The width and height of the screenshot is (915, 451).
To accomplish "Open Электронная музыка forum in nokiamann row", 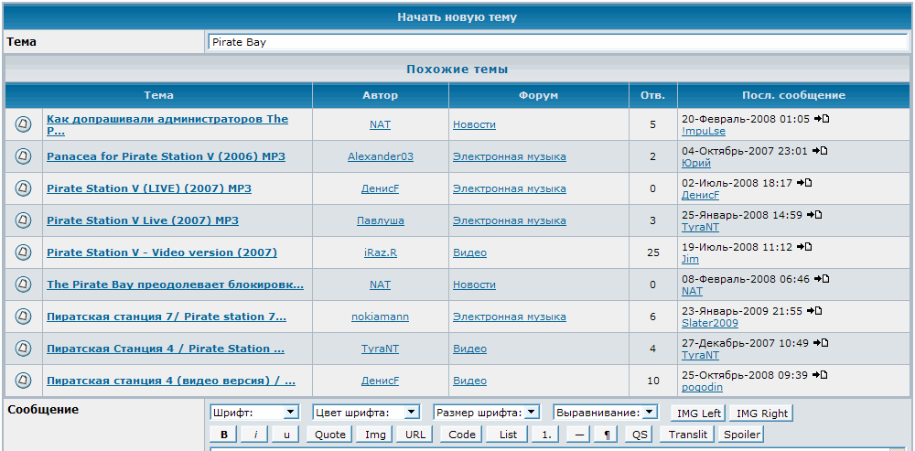I will click(510, 317).
